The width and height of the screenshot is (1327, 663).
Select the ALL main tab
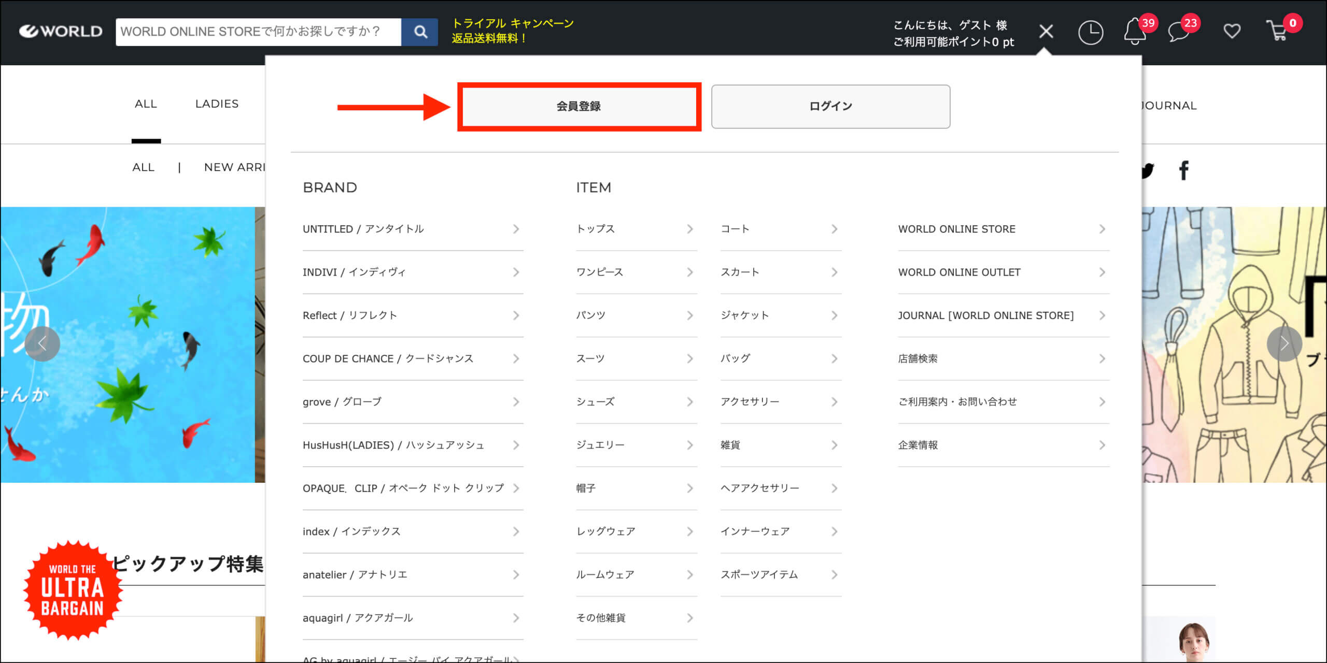click(x=146, y=104)
